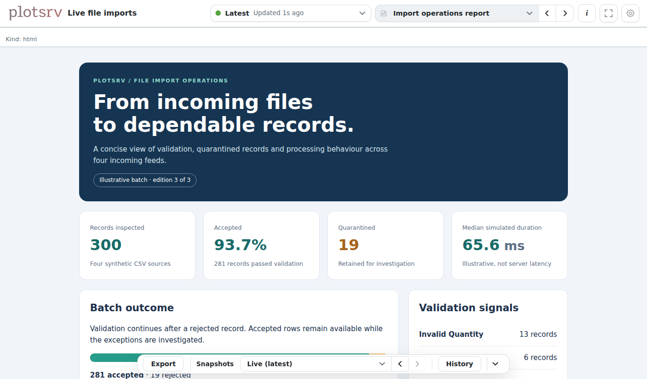Click the 'Quarantined' card label
Viewport: 647px width, 379px height.
[x=357, y=228]
